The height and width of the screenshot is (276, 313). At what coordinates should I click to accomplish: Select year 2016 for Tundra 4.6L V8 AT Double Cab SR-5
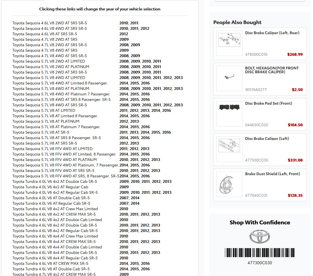click(x=145, y=269)
